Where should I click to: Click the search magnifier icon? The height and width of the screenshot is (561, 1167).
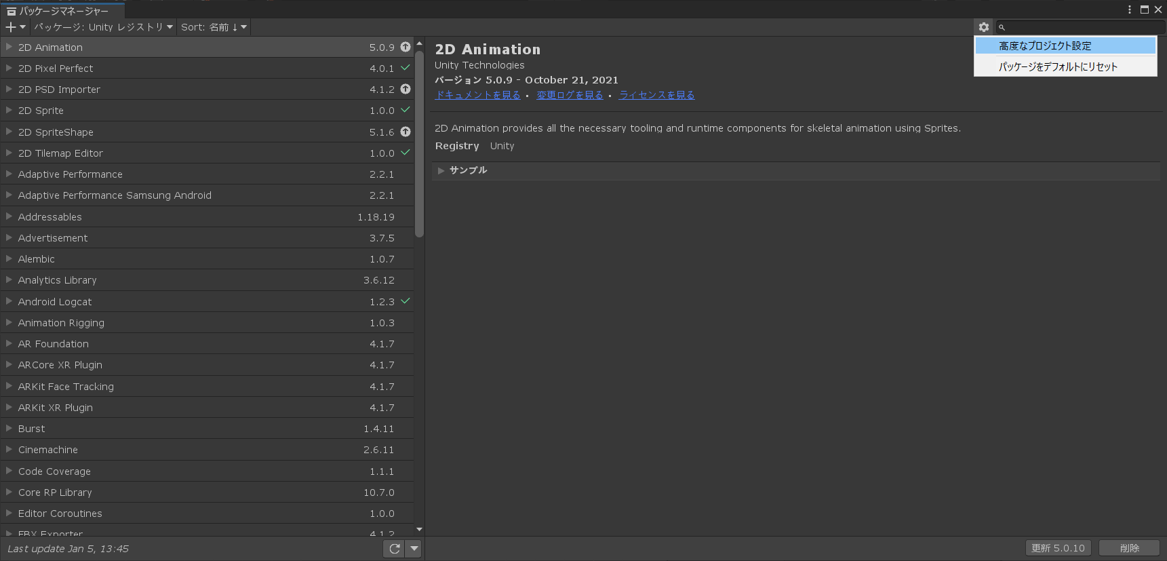[1002, 28]
